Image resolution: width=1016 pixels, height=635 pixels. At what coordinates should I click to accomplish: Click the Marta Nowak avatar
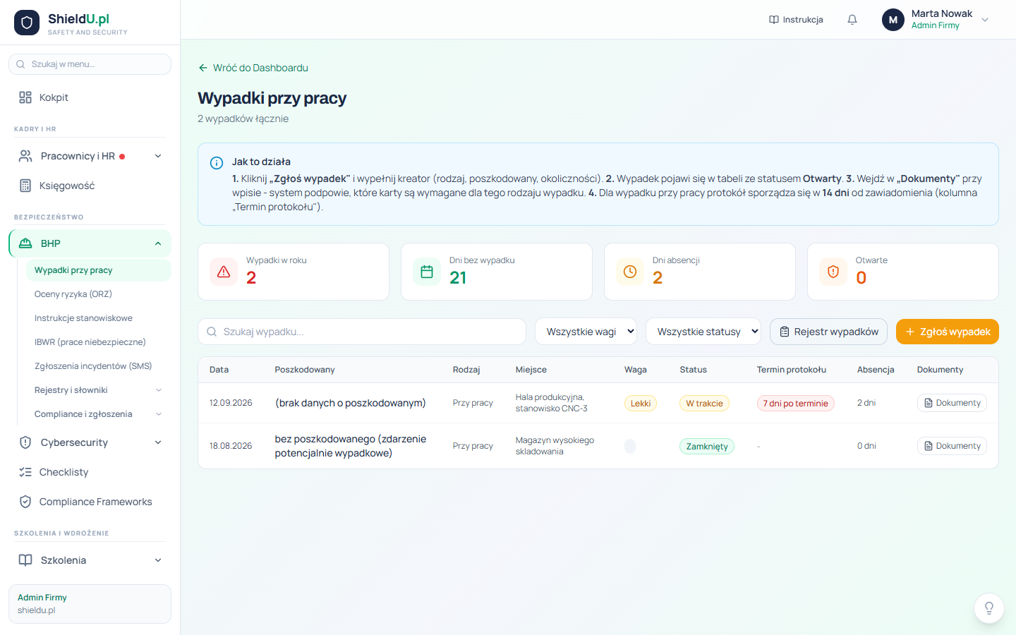pos(893,20)
